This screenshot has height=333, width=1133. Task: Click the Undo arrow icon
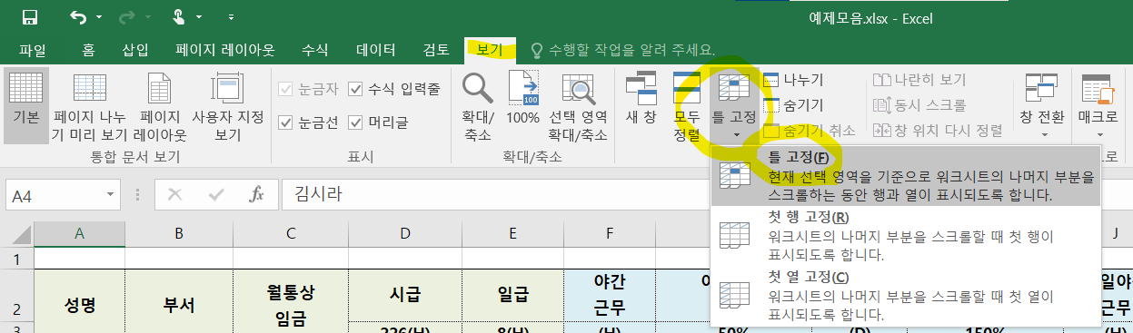(79, 17)
